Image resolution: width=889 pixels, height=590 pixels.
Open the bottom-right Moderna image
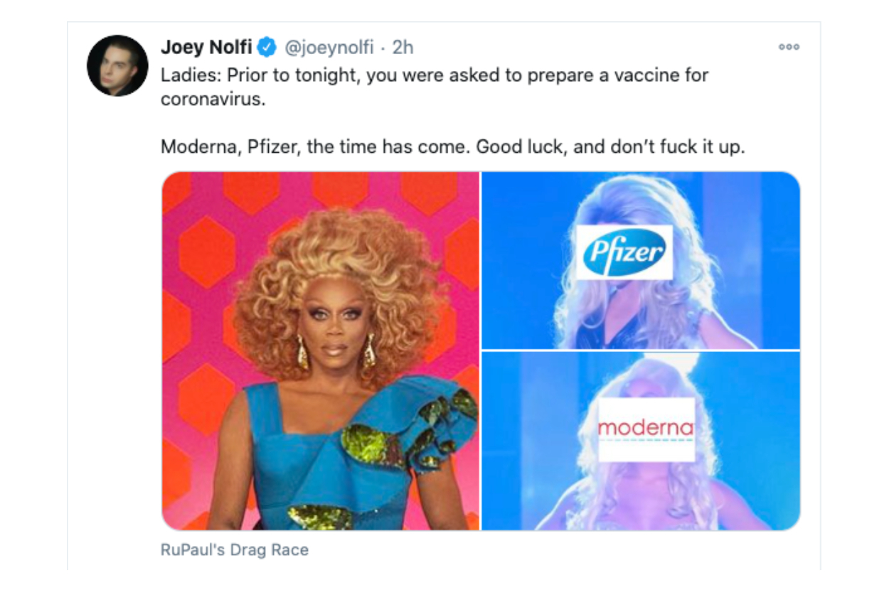[641, 441]
